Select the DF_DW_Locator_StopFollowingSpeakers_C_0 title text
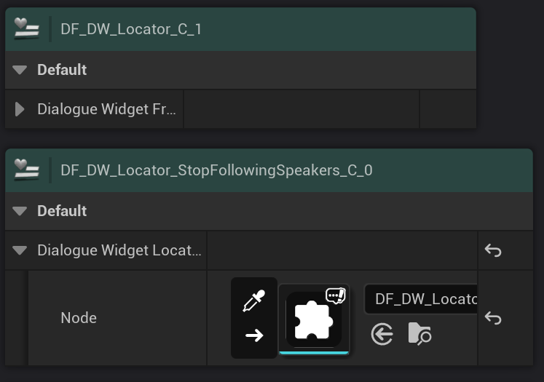This screenshot has width=544, height=382. tap(216, 170)
